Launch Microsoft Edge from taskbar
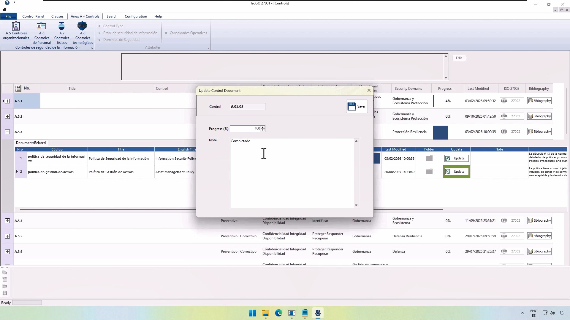 click(278, 313)
